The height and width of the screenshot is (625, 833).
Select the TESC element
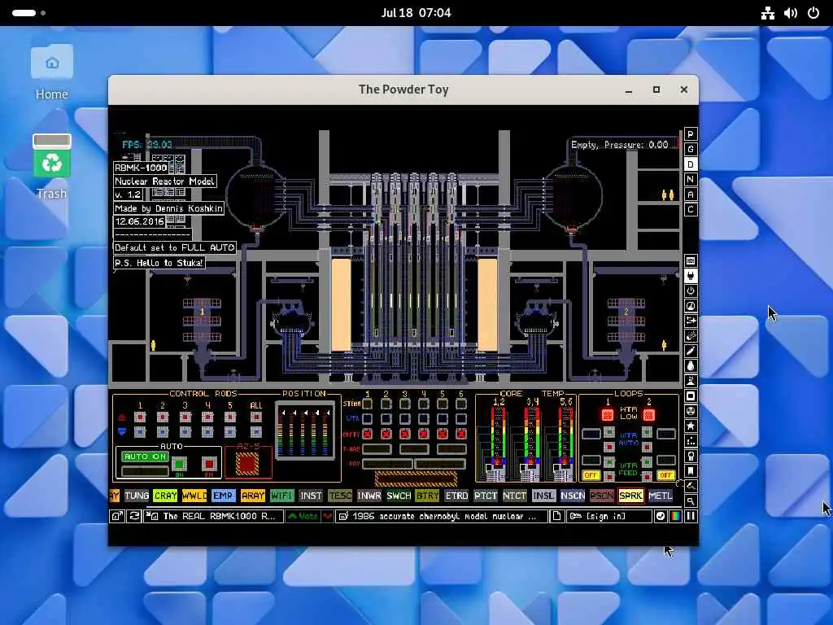click(340, 496)
